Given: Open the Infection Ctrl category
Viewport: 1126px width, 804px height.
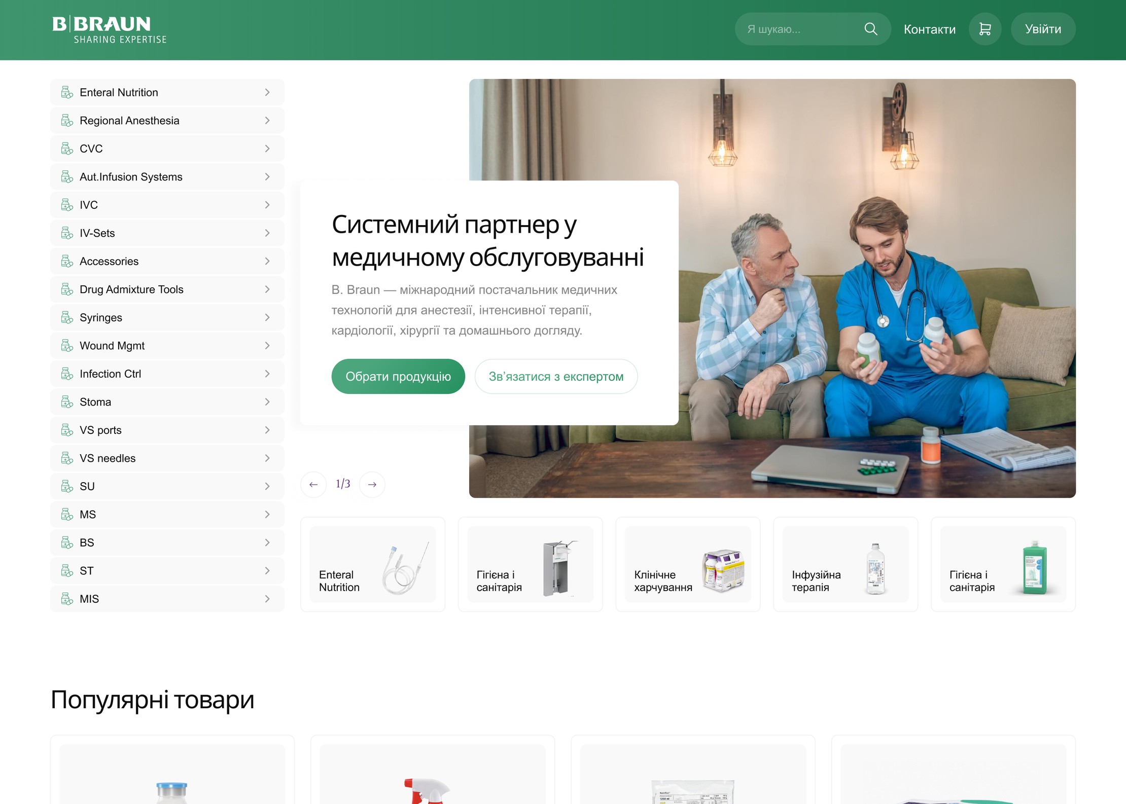Looking at the screenshot, I should pos(167,374).
